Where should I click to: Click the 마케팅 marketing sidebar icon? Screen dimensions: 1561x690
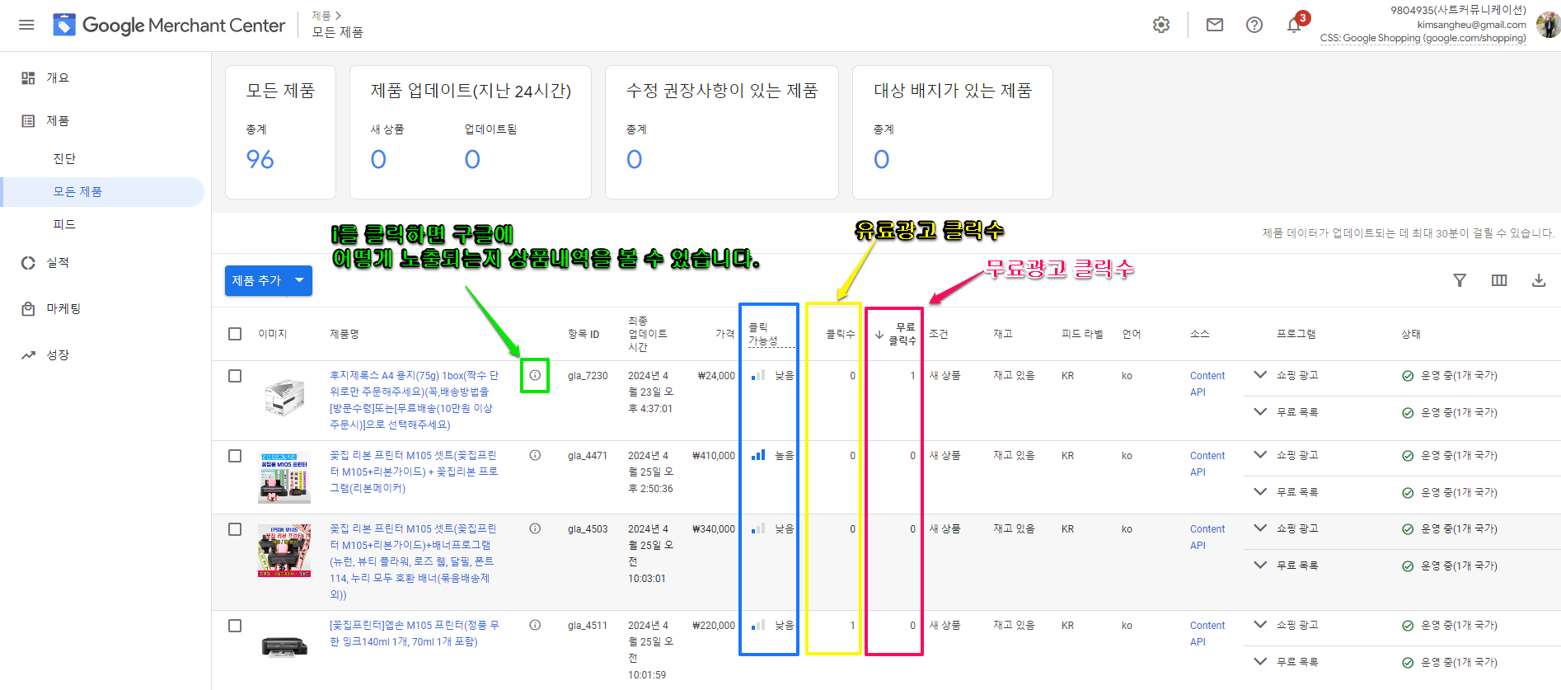tap(28, 308)
